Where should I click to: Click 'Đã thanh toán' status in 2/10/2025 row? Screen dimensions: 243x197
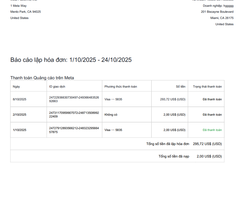point(212,115)
